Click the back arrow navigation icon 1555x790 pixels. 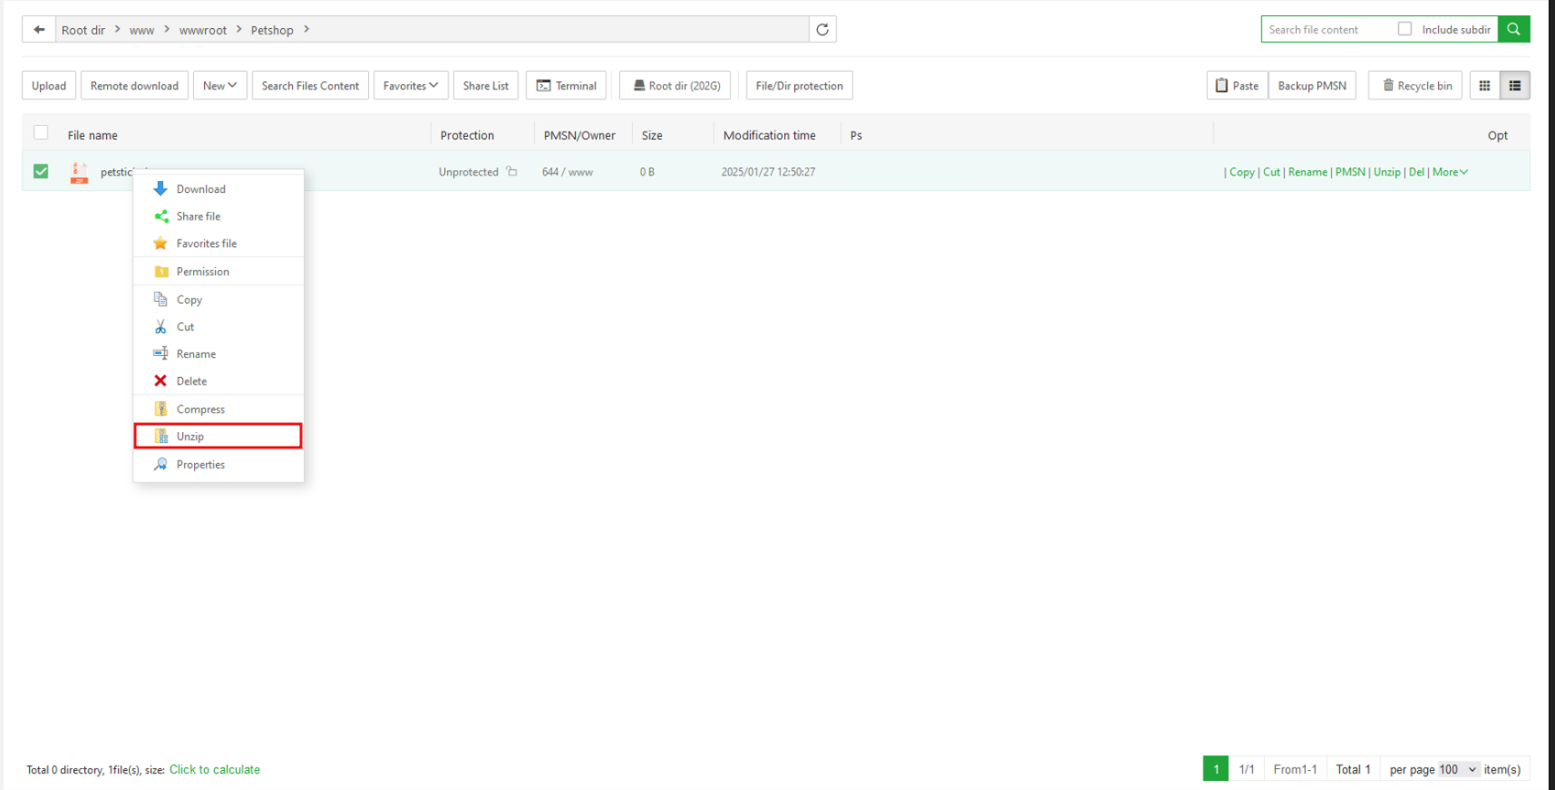tap(39, 30)
